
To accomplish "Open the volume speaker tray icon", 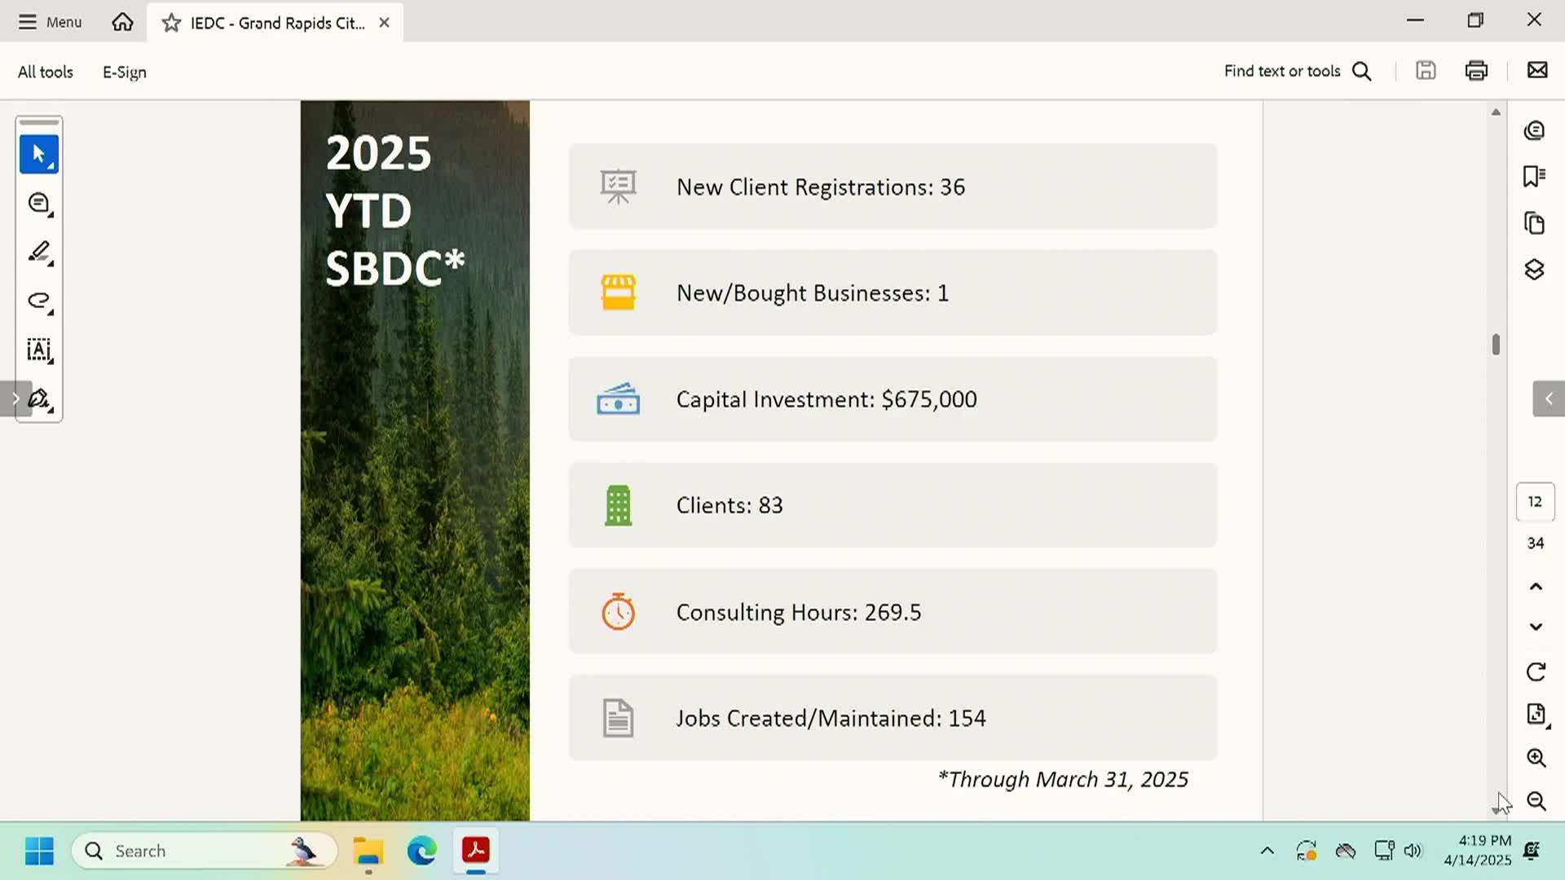I will pyautogui.click(x=1413, y=851).
